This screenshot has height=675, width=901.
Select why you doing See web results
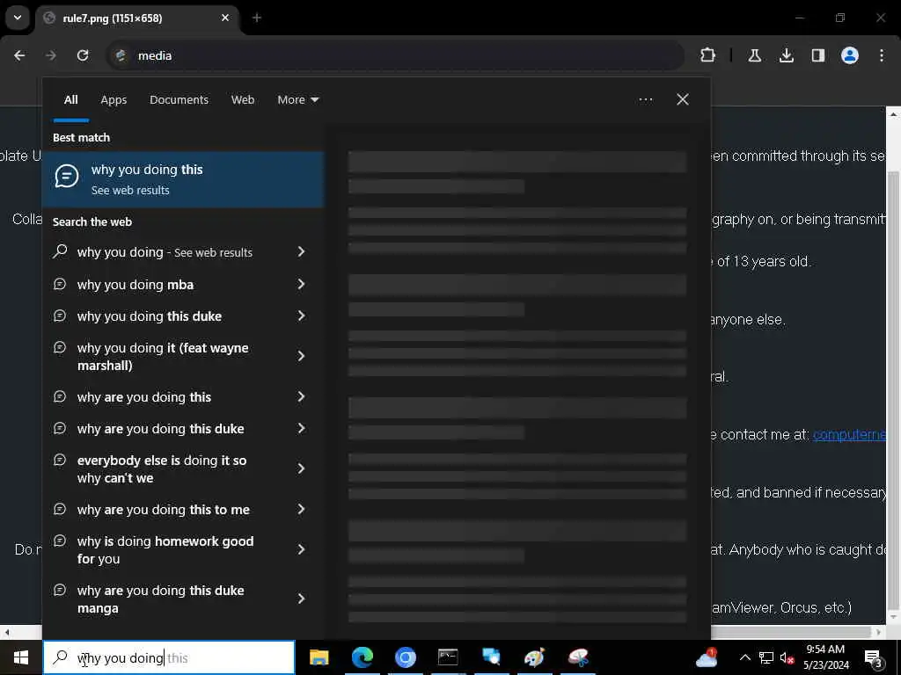pos(166,252)
